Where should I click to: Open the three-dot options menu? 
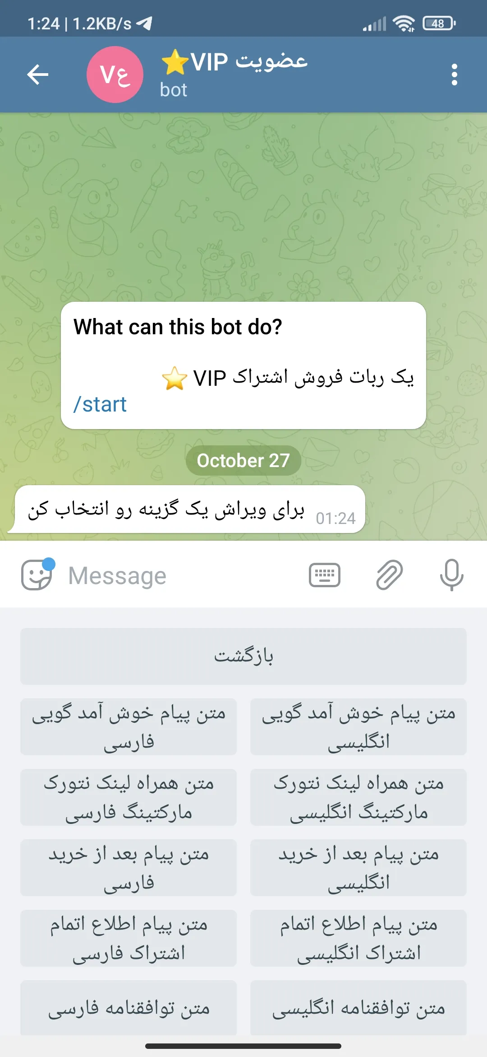click(x=454, y=75)
